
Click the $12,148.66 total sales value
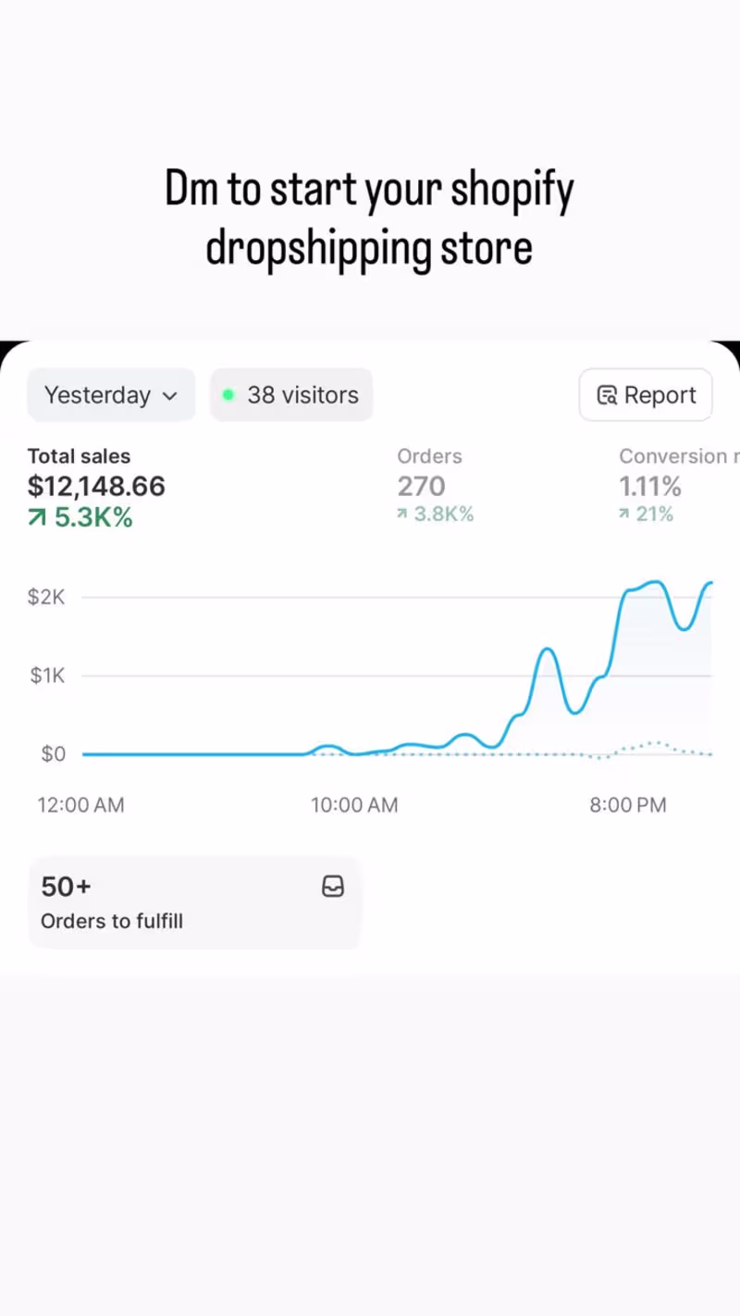96,486
